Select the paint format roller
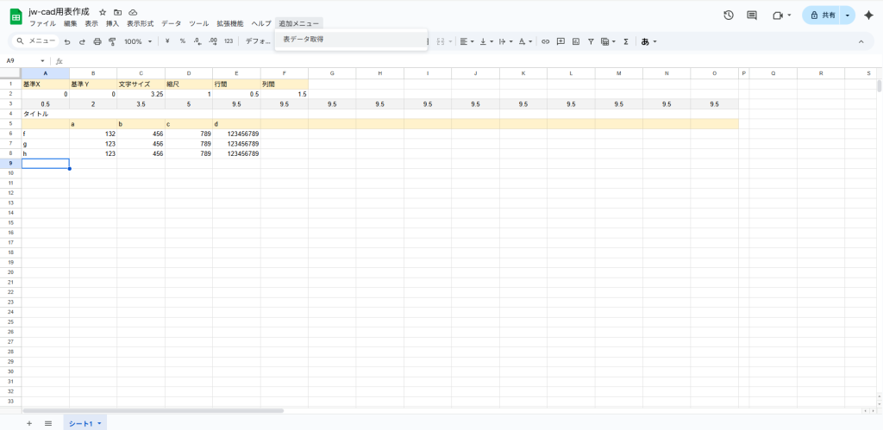 tap(111, 41)
